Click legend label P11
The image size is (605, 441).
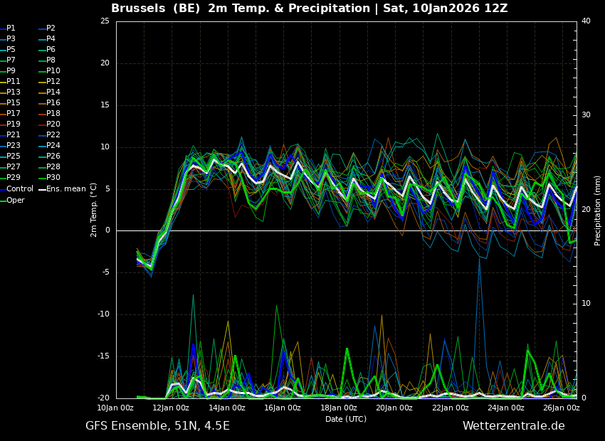(x=13, y=81)
